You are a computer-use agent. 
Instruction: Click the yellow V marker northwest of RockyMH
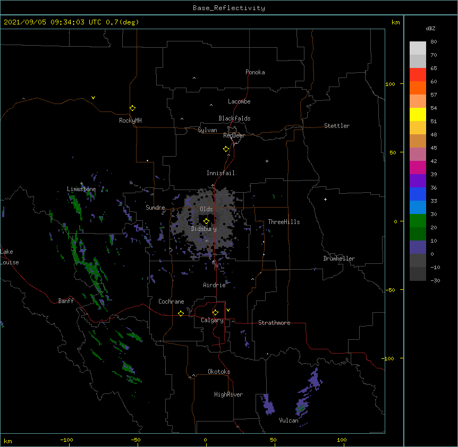click(x=93, y=98)
